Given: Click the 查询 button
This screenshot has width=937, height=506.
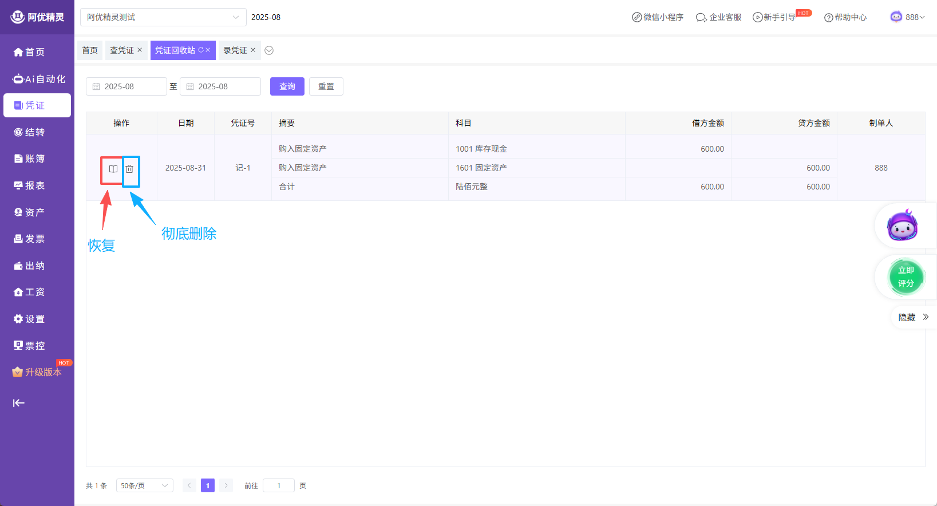Looking at the screenshot, I should tap(287, 86).
